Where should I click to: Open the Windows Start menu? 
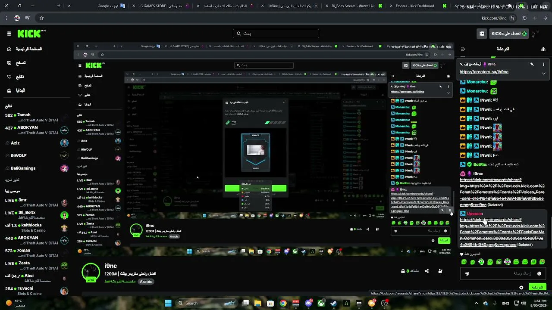pos(168,303)
